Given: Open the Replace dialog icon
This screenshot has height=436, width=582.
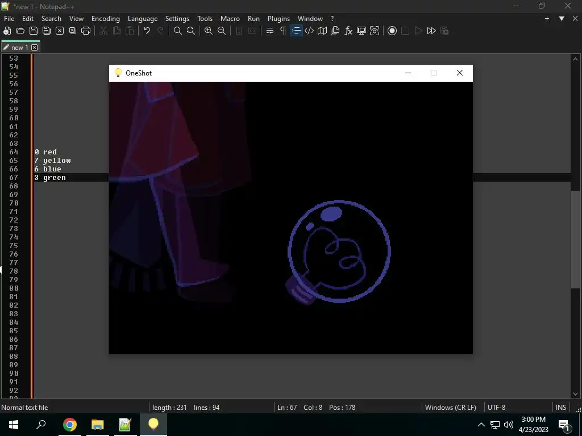Looking at the screenshot, I should coord(191,31).
